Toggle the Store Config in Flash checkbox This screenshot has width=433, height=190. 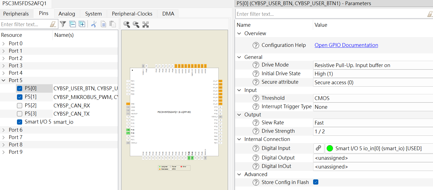tap(316, 182)
